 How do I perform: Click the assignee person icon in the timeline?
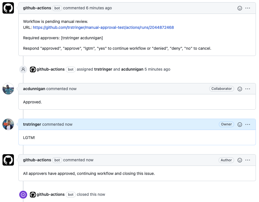tap(23, 69)
